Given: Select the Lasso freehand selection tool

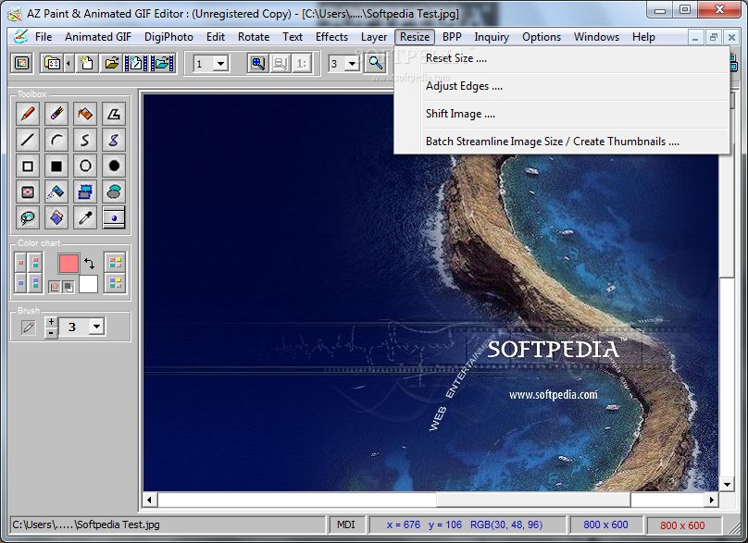Looking at the screenshot, I should point(28,218).
